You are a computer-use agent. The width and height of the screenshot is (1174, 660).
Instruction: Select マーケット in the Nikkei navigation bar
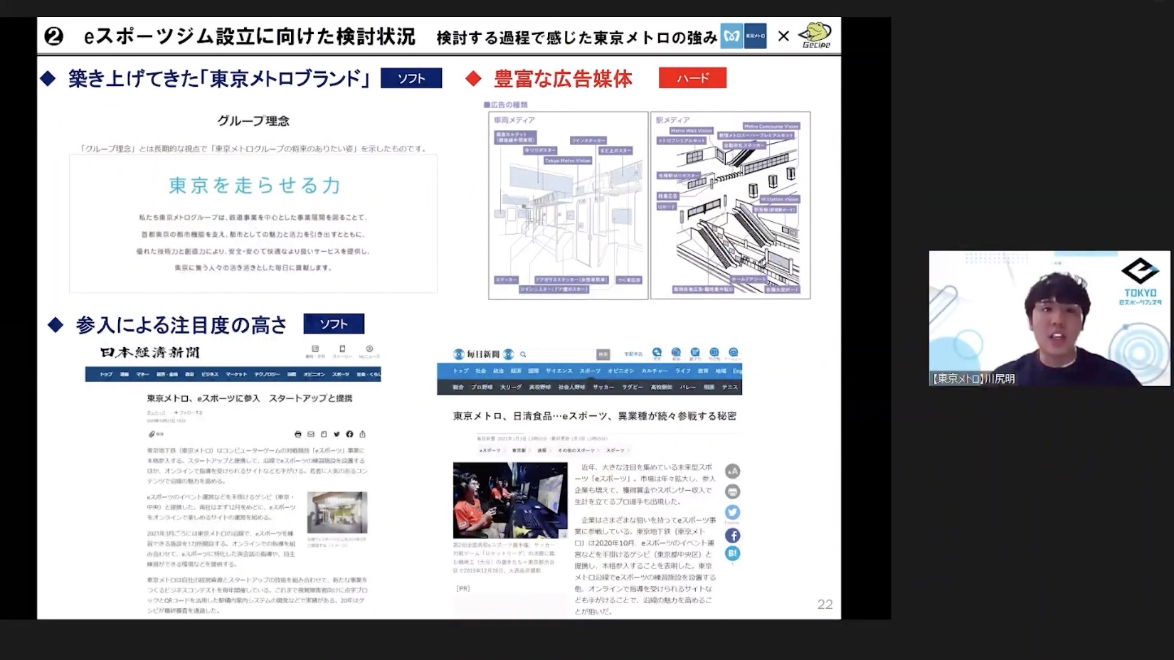click(236, 374)
